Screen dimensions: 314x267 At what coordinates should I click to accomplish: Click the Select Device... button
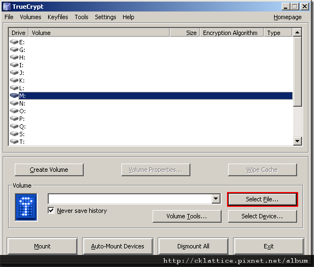263,216
